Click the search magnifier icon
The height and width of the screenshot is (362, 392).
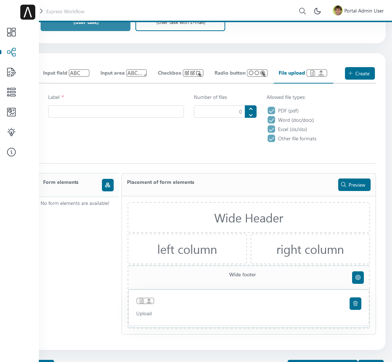pyautogui.click(x=302, y=11)
